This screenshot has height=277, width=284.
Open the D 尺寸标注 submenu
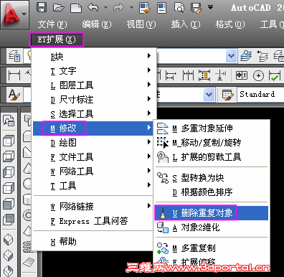pos(93,100)
